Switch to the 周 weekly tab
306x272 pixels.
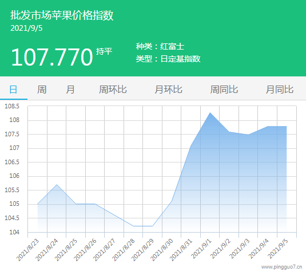tap(42, 90)
